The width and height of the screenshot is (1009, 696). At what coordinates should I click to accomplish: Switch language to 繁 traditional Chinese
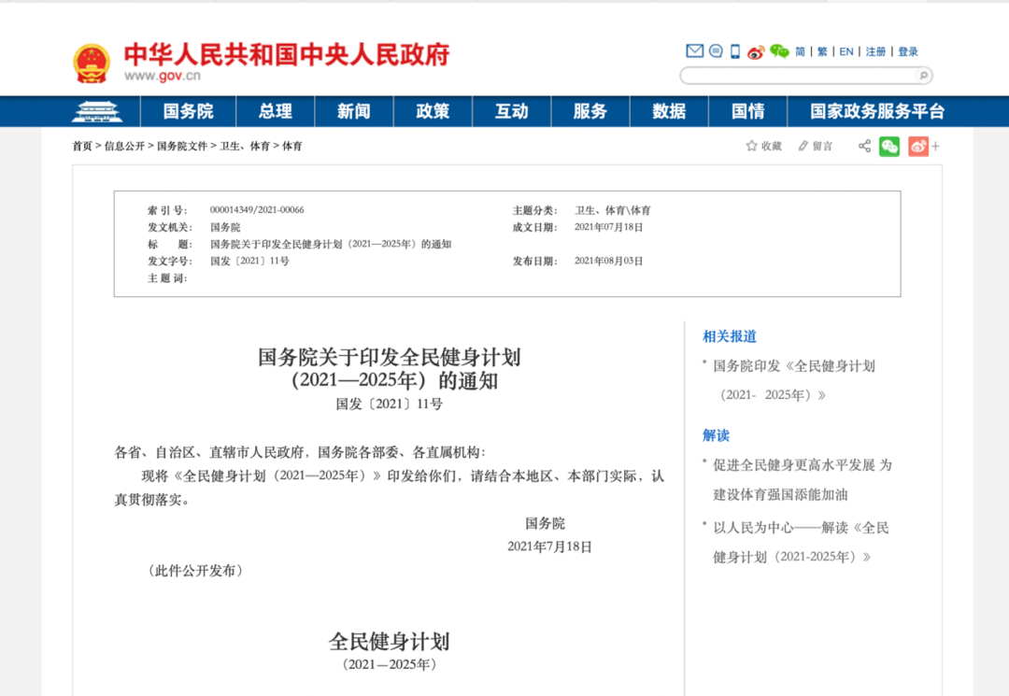(822, 52)
